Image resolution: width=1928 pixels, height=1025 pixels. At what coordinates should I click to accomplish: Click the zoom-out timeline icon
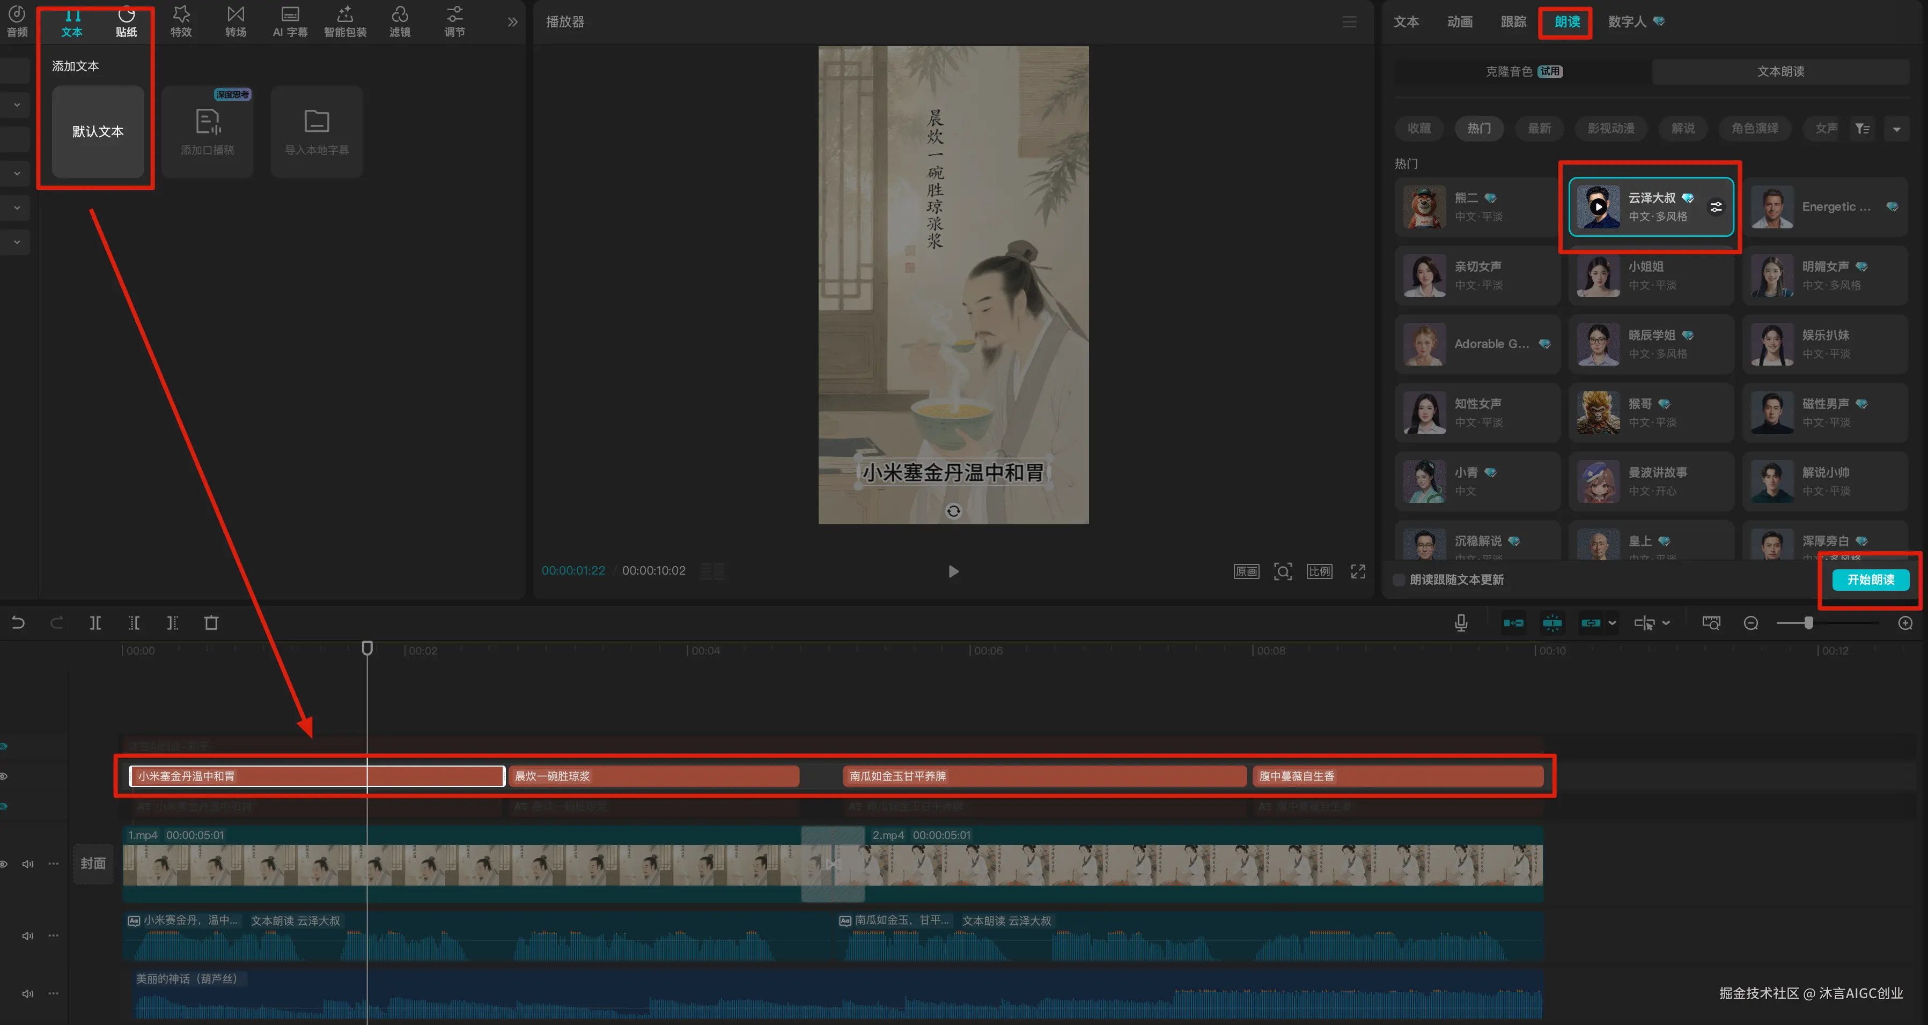1750,622
